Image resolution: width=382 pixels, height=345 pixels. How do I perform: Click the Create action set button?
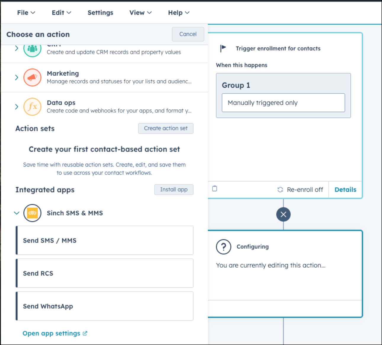point(166,128)
